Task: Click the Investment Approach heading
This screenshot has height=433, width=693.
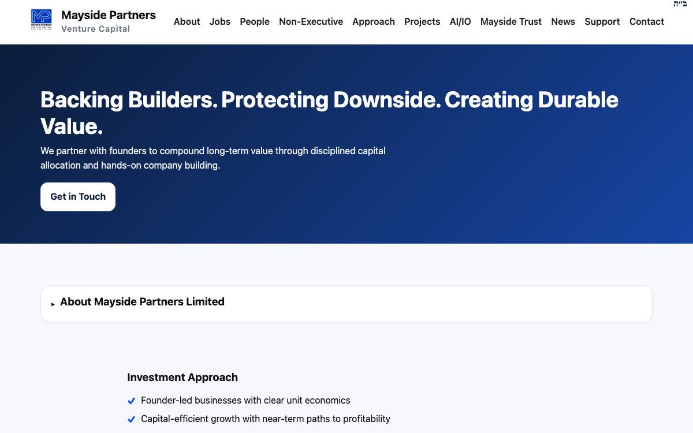Action: pos(182,378)
